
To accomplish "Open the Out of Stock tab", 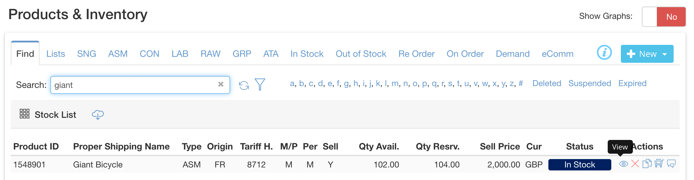I will (x=361, y=54).
